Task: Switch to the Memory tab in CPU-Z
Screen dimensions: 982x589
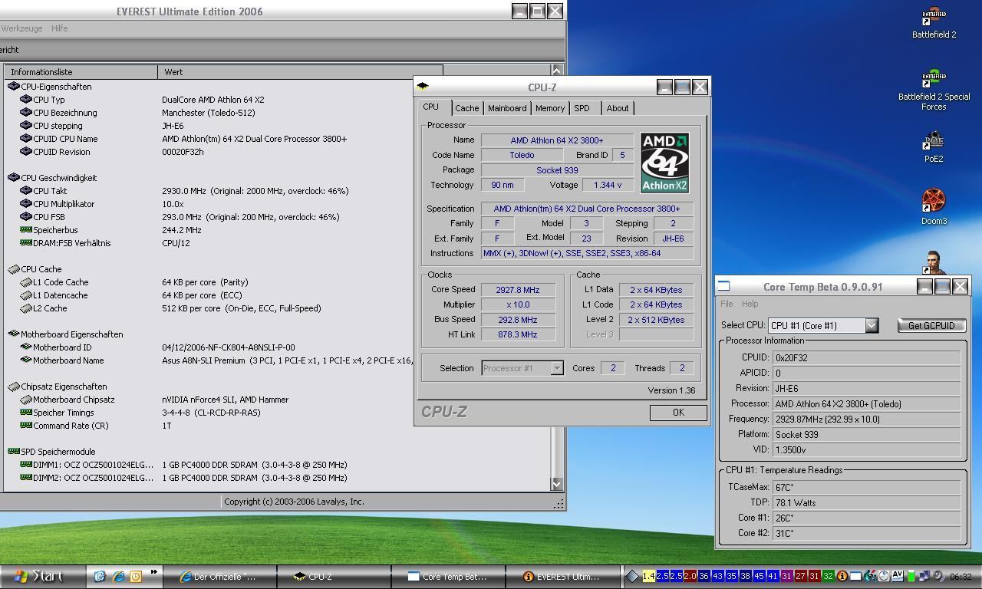Action: (550, 108)
